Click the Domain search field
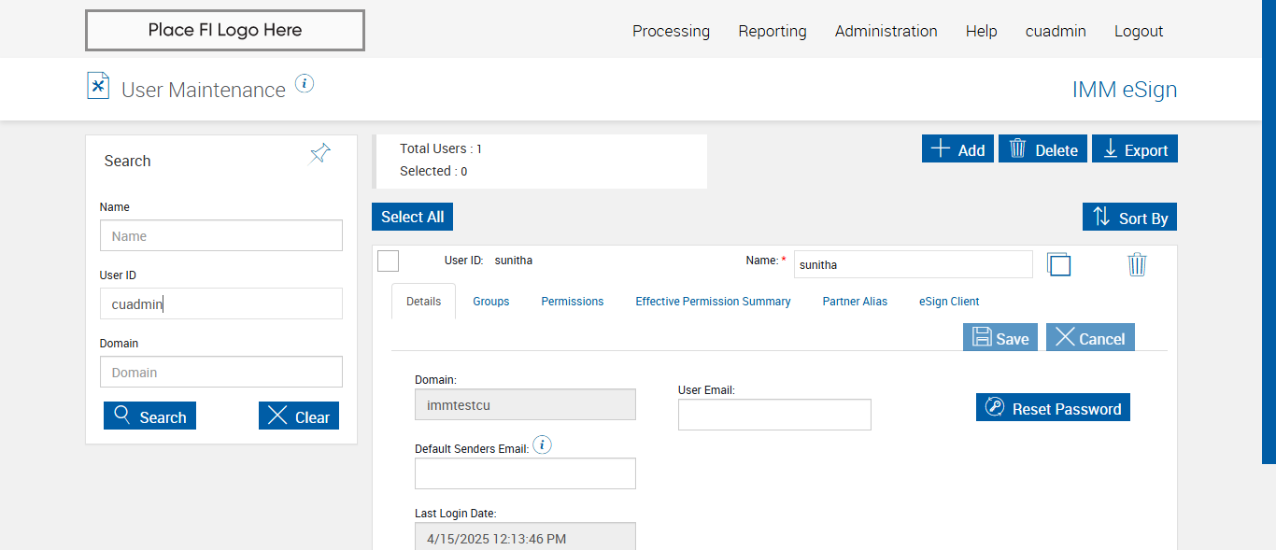This screenshot has height=550, width=1276. coord(221,372)
